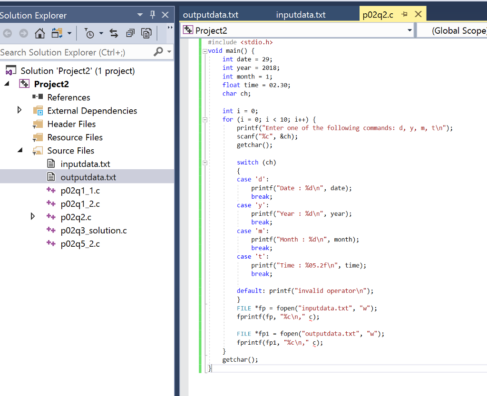Click the search magnifier icon in Solution Explorer

pos(158,52)
